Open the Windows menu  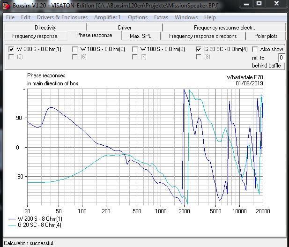pos(186,17)
